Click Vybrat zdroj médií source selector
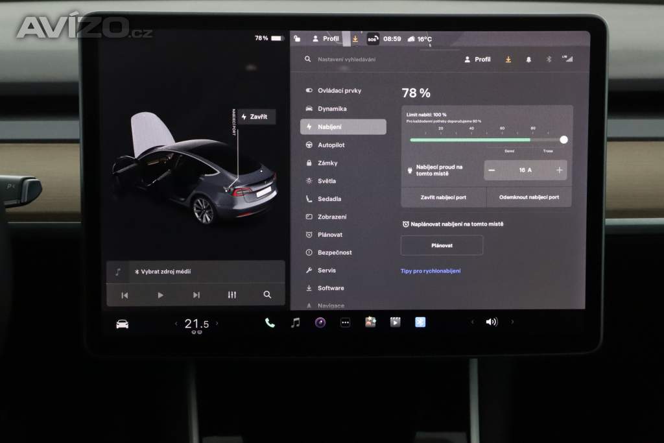This screenshot has height=443, width=664. click(163, 272)
